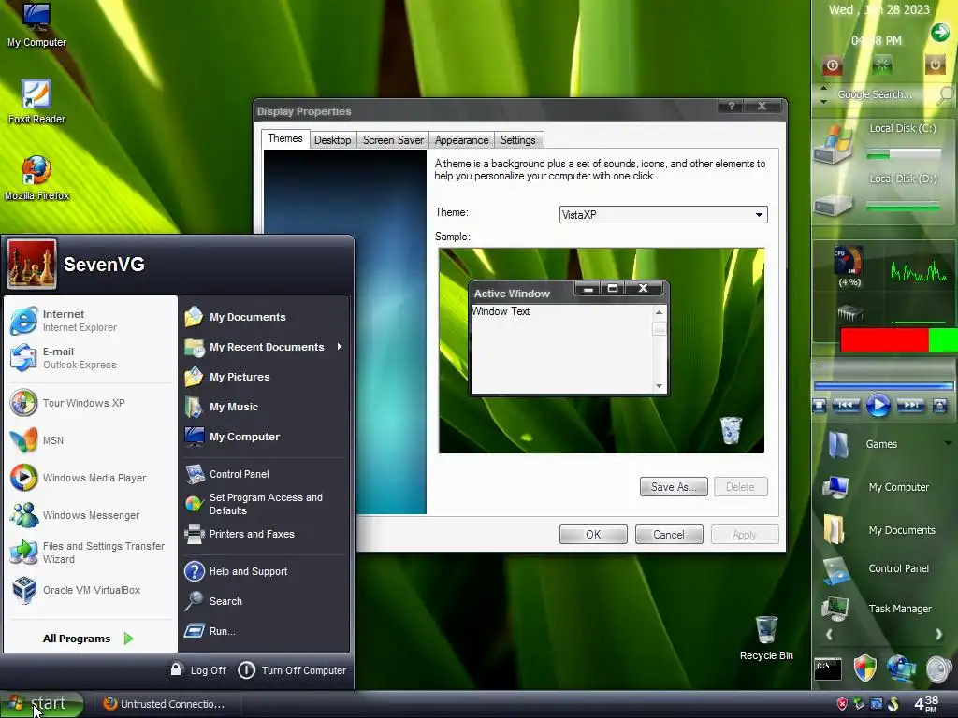Click Turn Off Computer button
The height and width of the screenshot is (718, 958).
pos(292,669)
